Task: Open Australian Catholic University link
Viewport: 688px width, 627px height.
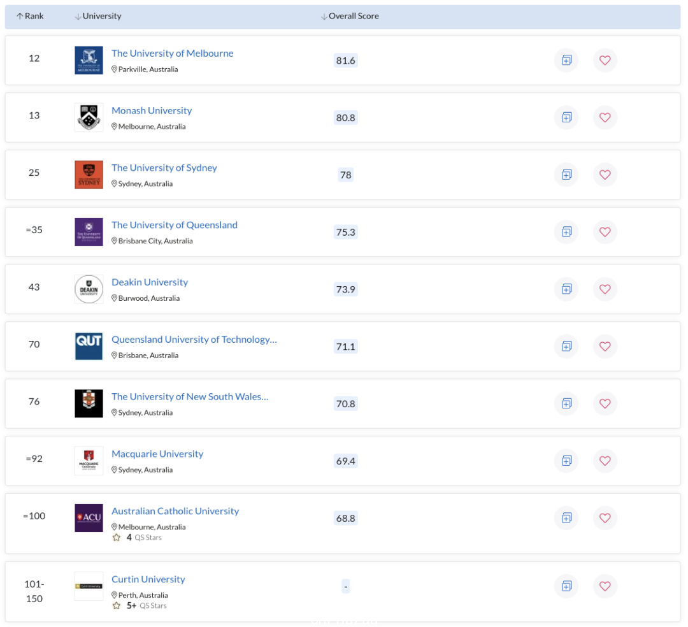Action: pyautogui.click(x=175, y=511)
